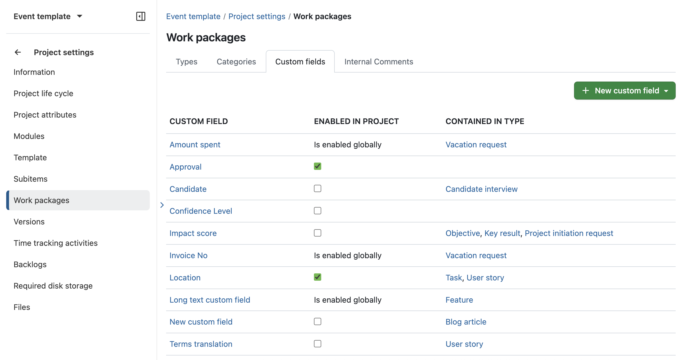
Task: Click the Candidate interview type
Action: 481,189
